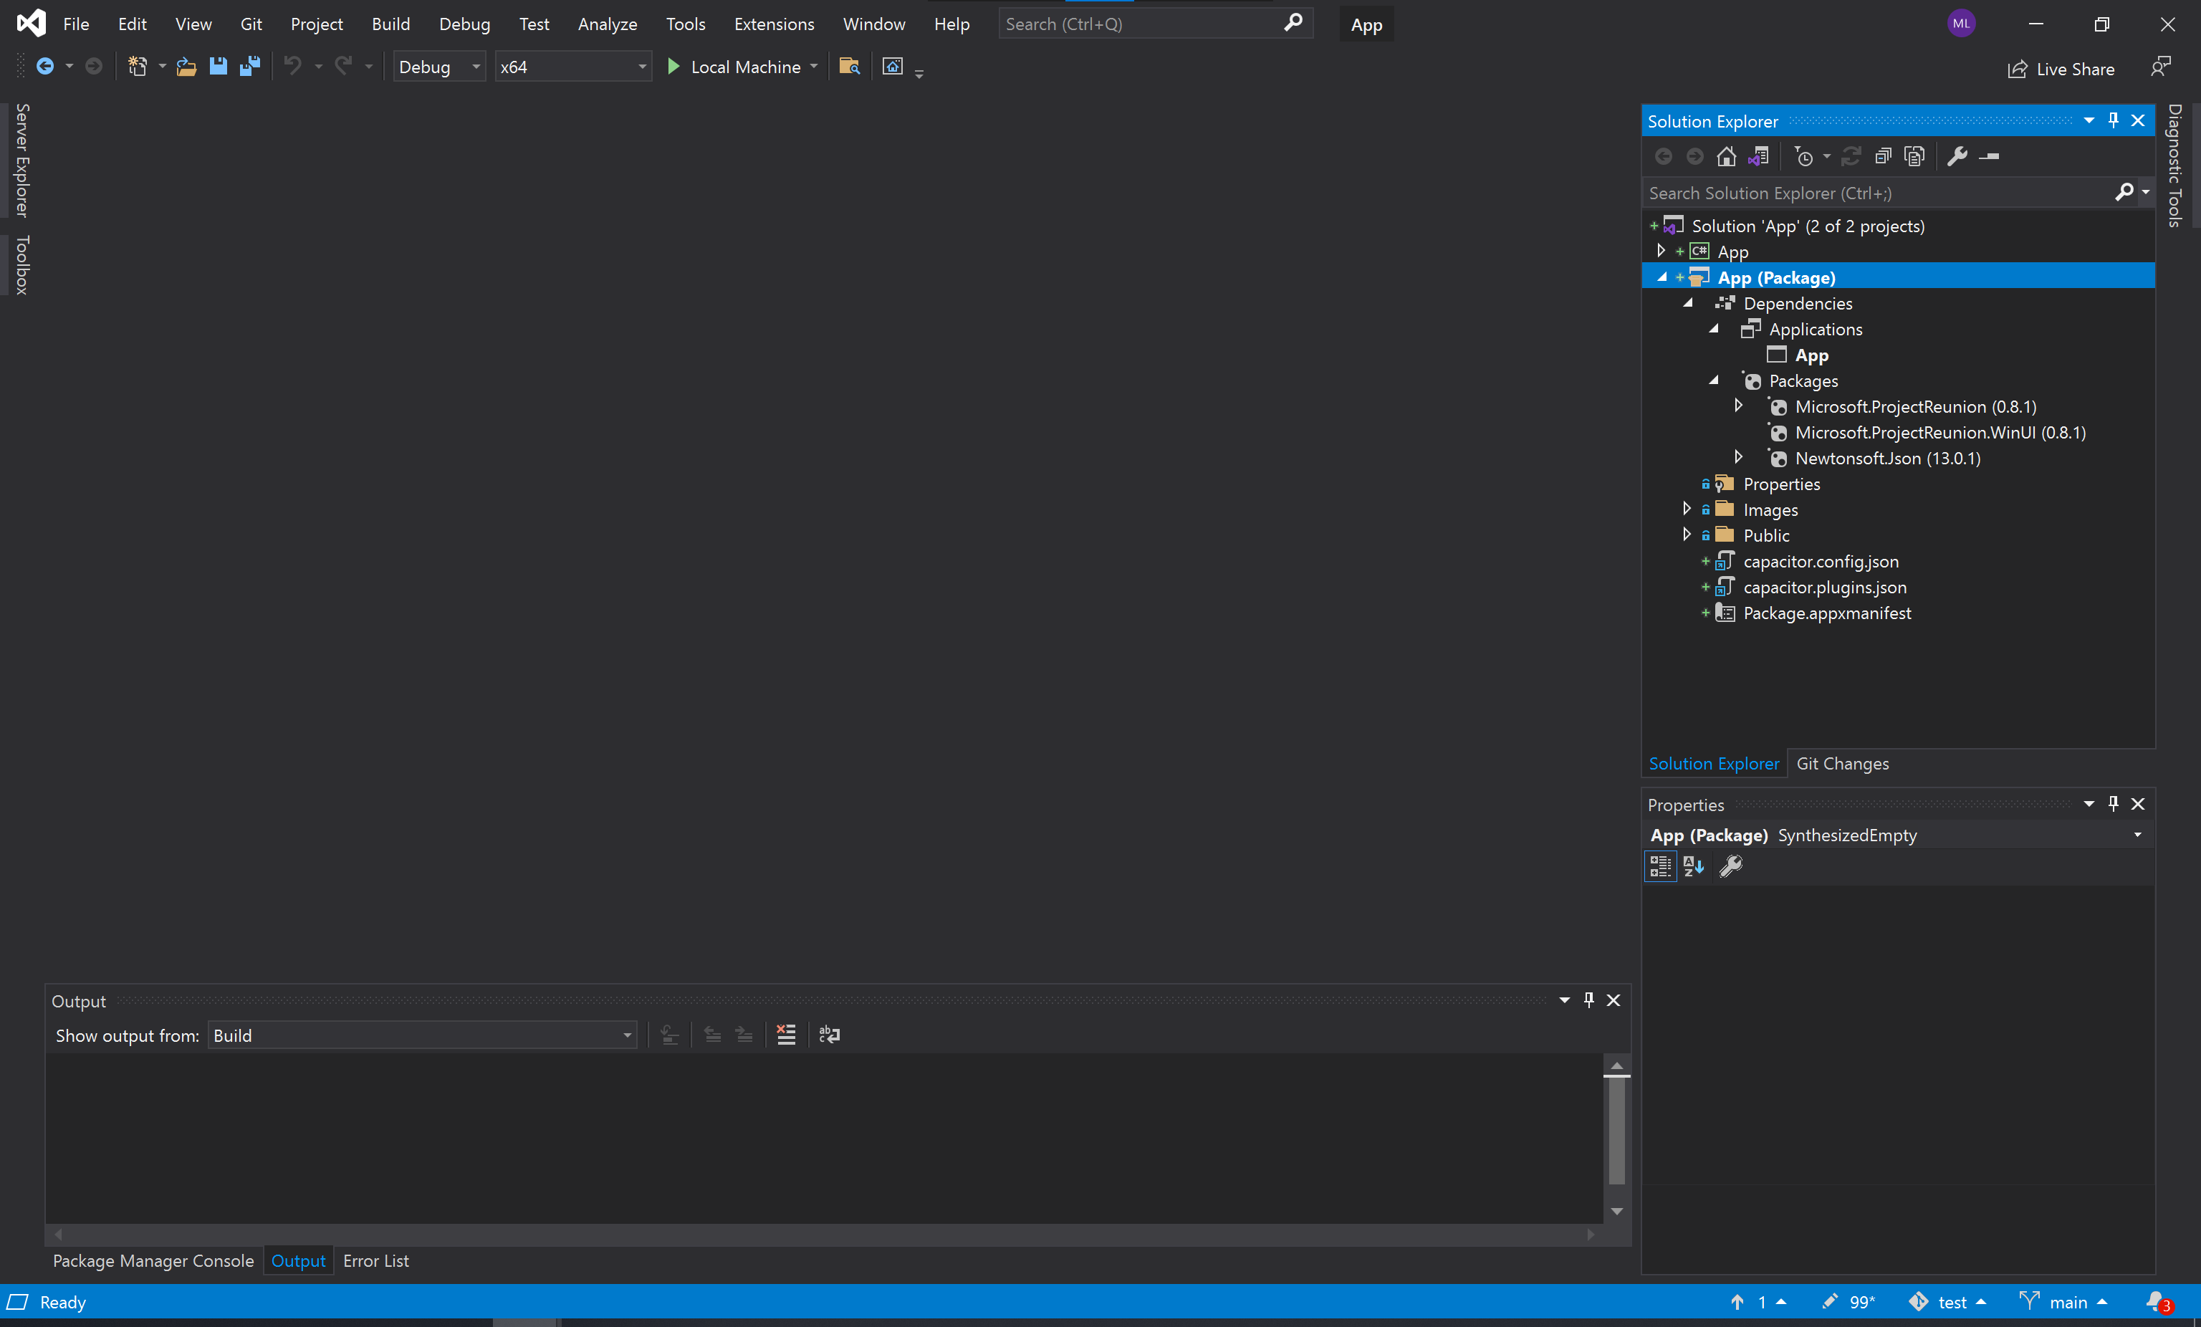Open pending changes filter in Solution Explorer
The width and height of the screenshot is (2201, 1327).
click(x=1804, y=156)
